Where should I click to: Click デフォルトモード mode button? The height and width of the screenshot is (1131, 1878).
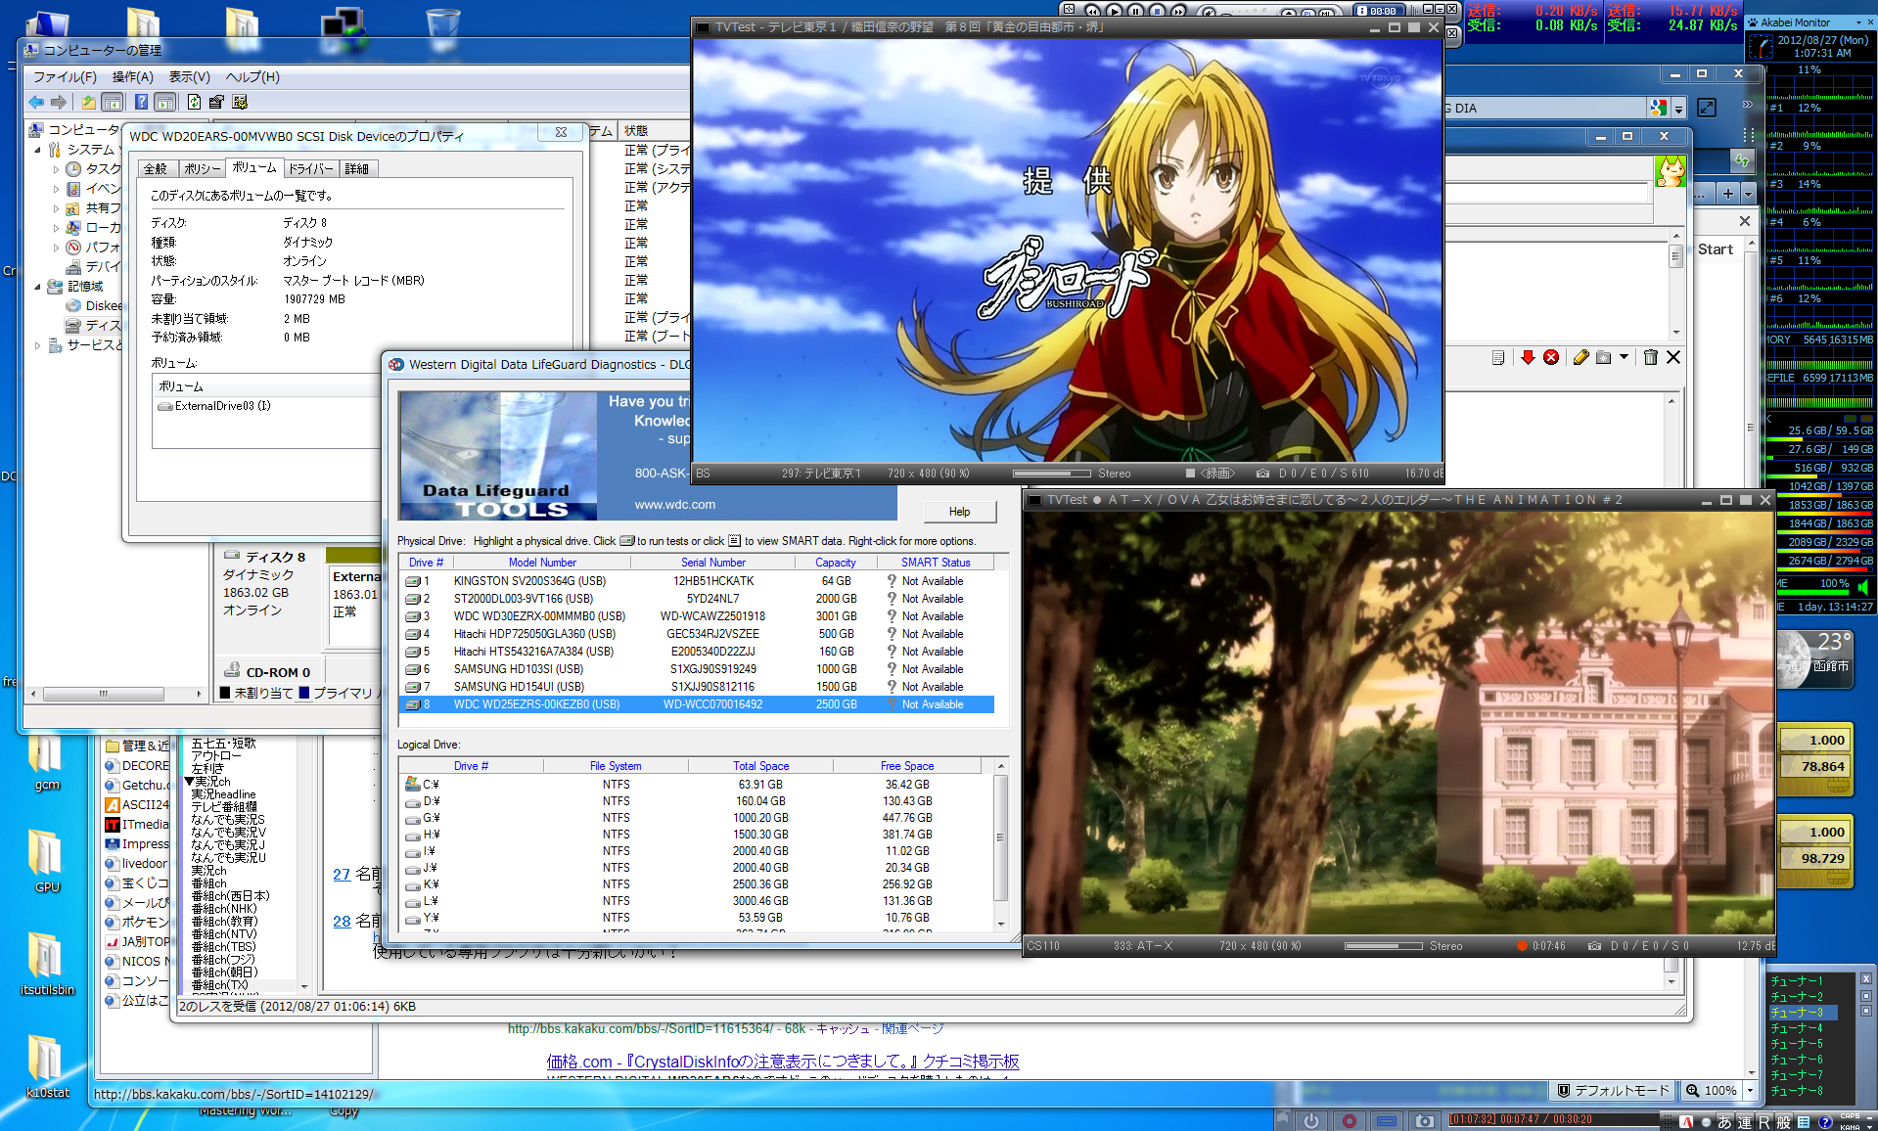click(x=1614, y=1090)
